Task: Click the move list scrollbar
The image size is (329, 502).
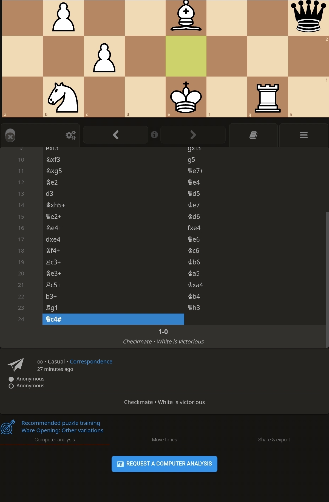Action: (327, 279)
